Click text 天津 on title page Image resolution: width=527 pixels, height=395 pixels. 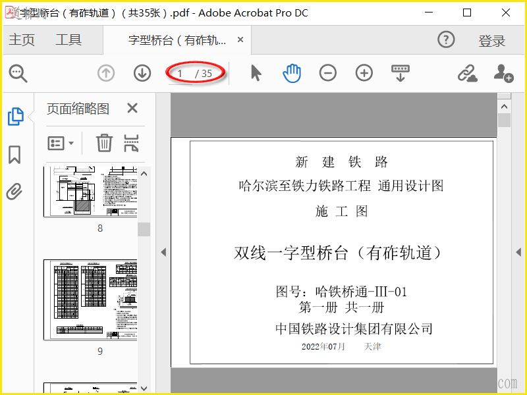tap(372, 346)
